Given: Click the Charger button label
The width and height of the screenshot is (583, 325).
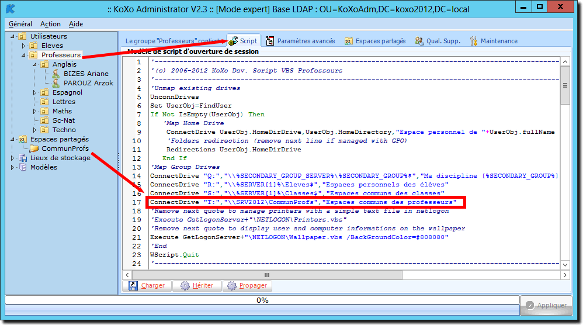Looking at the screenshot, I should [x=153, y=285].
